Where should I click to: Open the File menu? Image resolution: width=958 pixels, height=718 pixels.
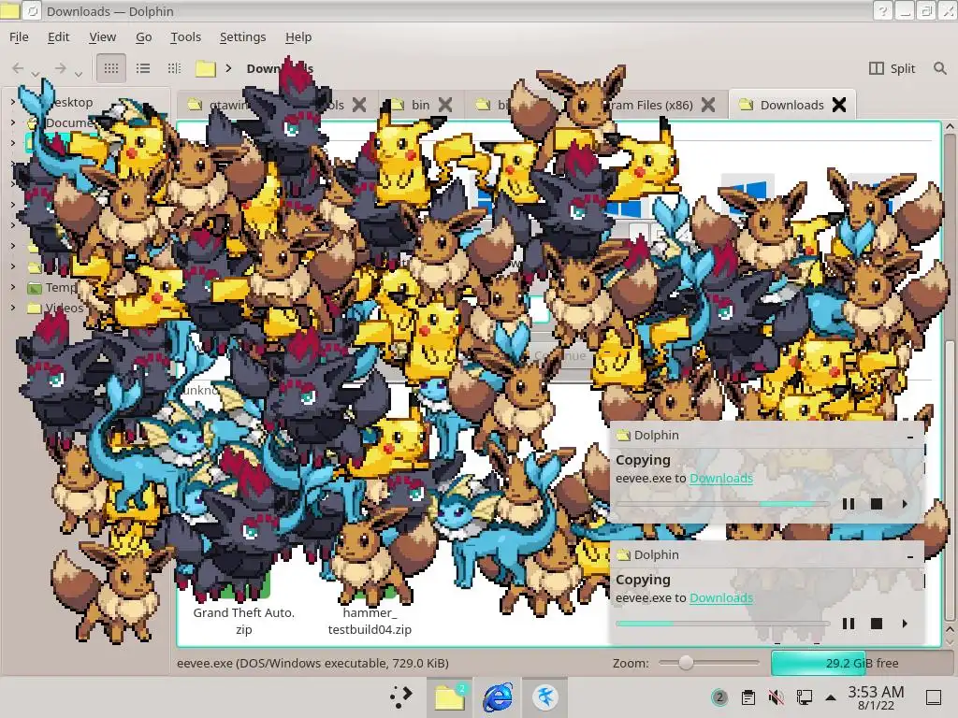click(x=19, y=36)
